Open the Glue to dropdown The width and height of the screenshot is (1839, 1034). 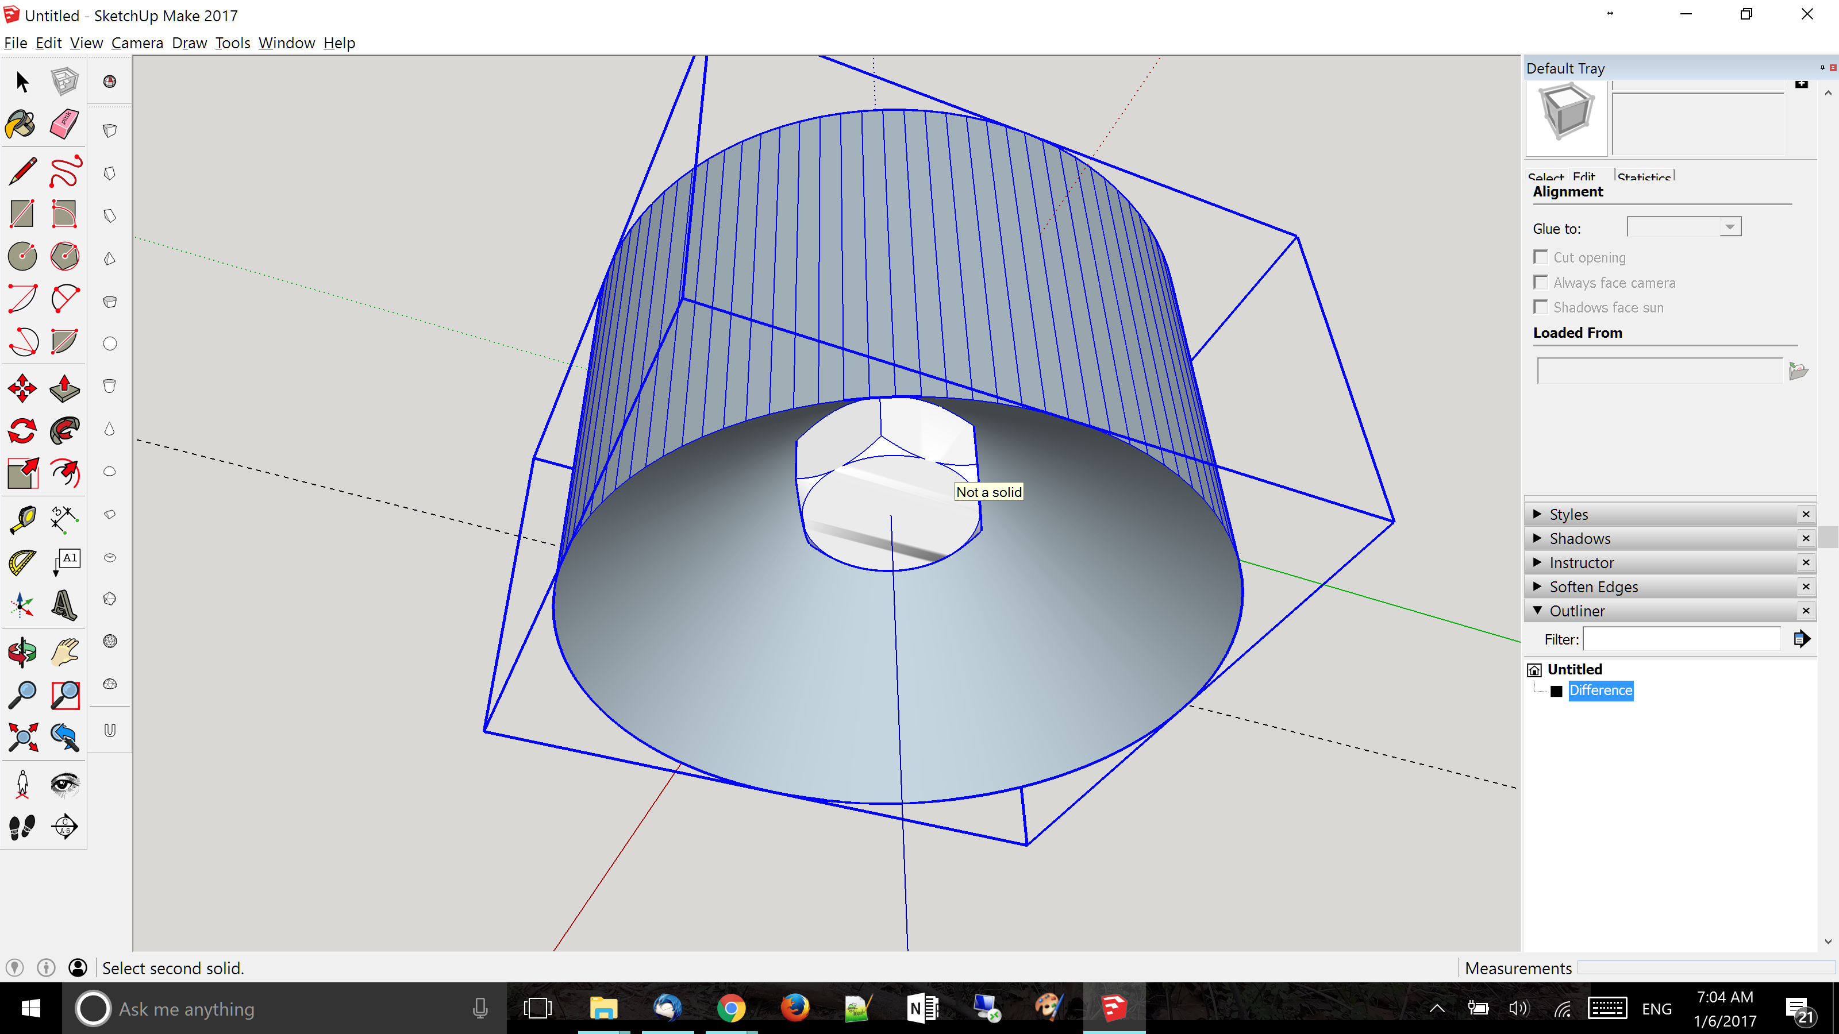(x=1729, y=227)
